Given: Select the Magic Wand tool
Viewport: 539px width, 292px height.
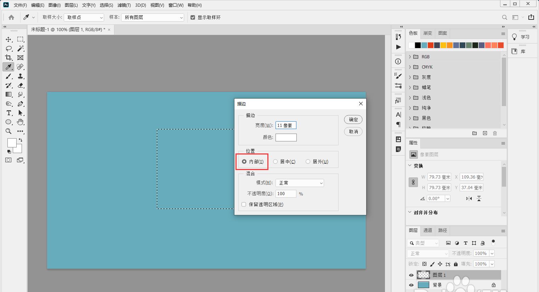Looking at the screenshot, I should tap(21, 48).
